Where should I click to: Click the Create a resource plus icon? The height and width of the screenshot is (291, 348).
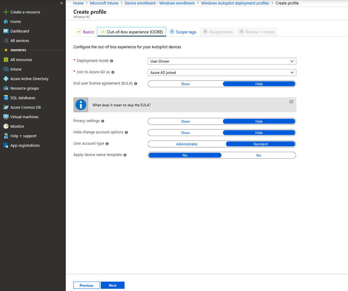tap(6, 12)
